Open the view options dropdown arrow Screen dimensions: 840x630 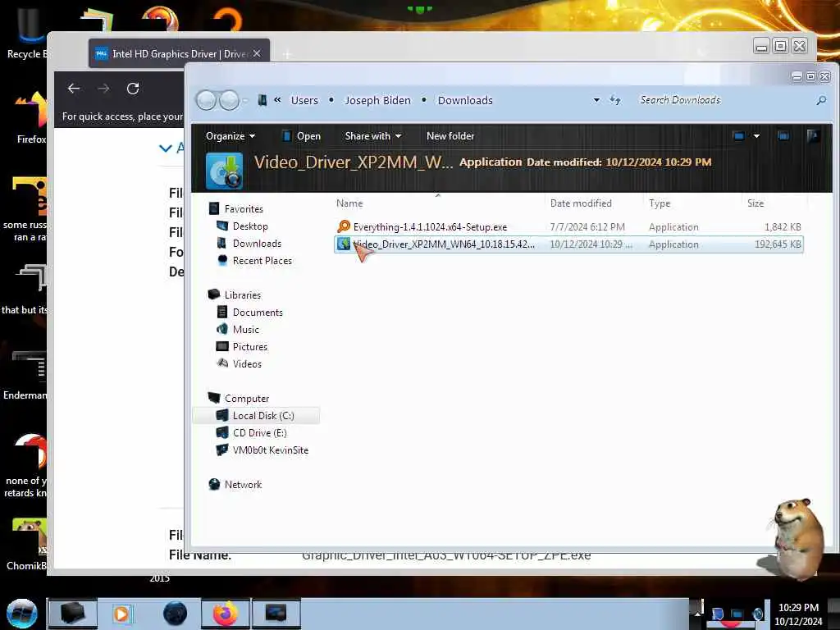pos(756,136)
